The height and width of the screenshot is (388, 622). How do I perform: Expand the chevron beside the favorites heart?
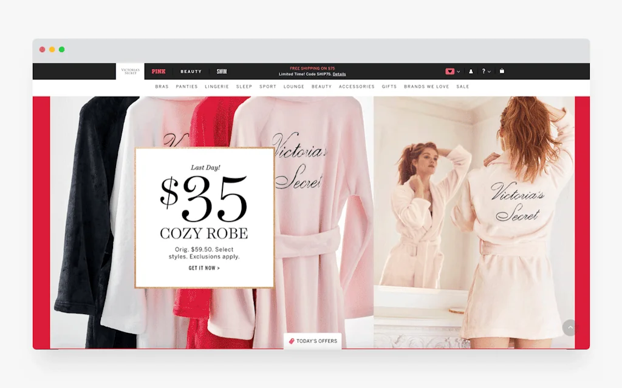[x=457, y=71]
